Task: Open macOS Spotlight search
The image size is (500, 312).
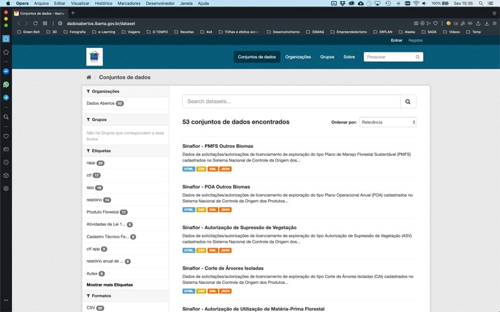Action: point(481,3)
